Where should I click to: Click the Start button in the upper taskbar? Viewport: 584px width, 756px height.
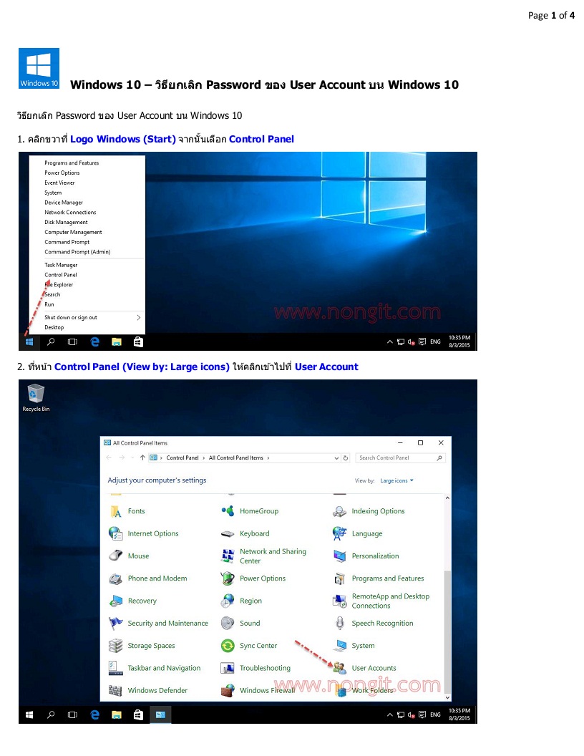(29, 341)
